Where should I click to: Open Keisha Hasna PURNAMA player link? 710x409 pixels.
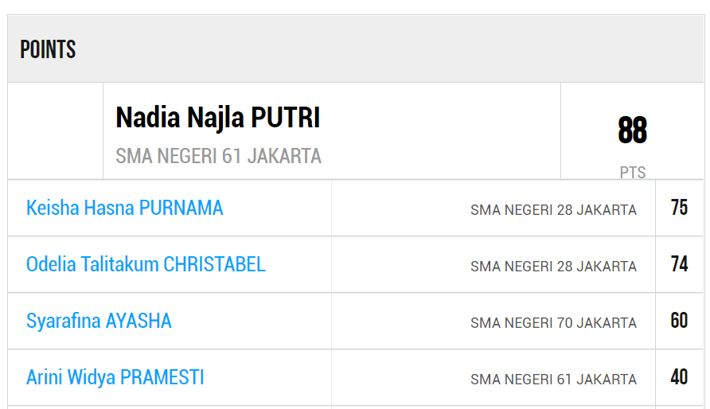tap(124, 208)
